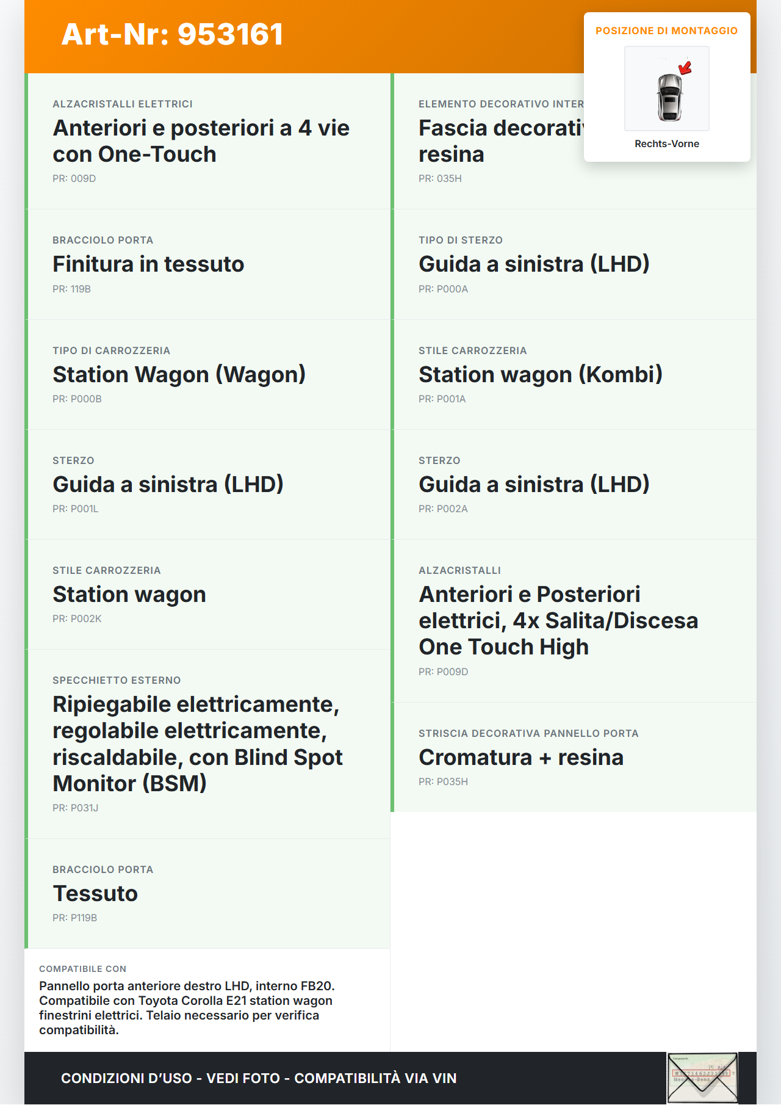This screenshot has width=781, height=1105.
Task: Select the Station Wagon (Wagon) entry
Action: pyautogui.click(x=179, y=374)
